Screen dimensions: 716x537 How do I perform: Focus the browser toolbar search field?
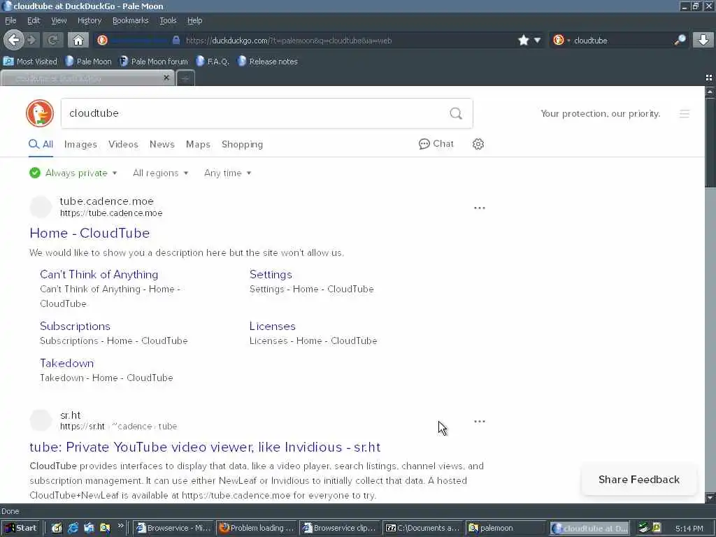click(x=621, y=40)
